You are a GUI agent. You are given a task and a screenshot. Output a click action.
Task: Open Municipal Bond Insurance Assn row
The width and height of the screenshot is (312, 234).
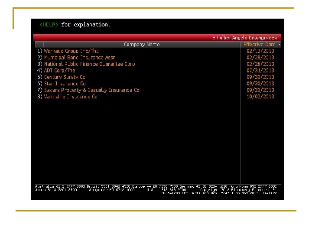point(80,58)
